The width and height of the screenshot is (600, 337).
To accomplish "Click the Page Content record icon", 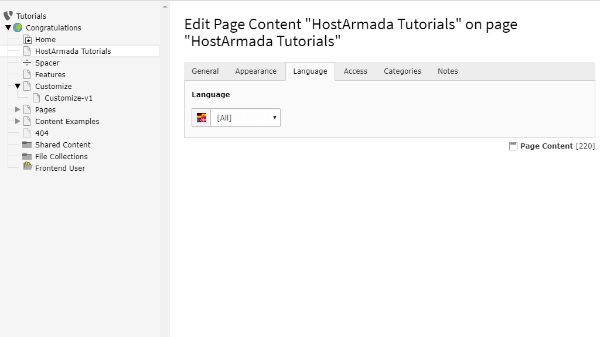I will coord(513,146).
